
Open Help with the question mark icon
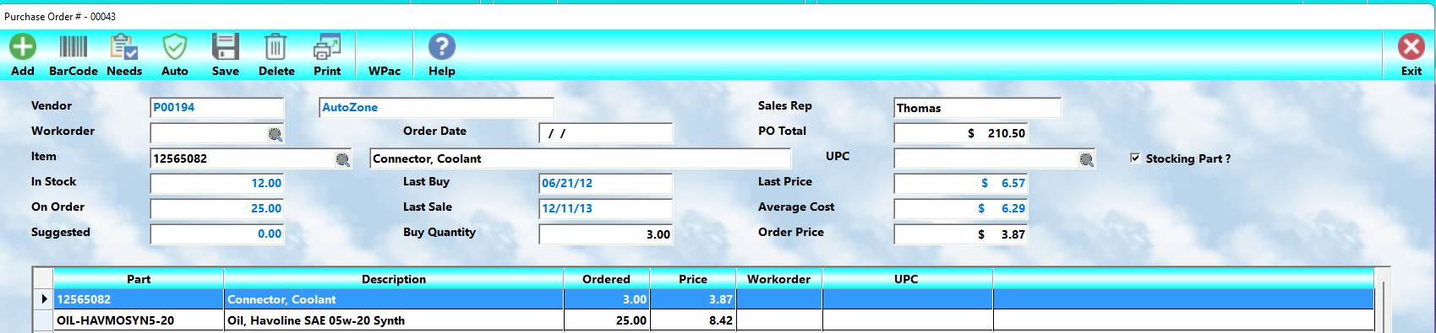pos(442,46)
